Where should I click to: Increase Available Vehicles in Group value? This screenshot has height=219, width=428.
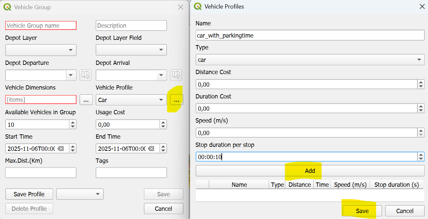click(x=73, y=122)
